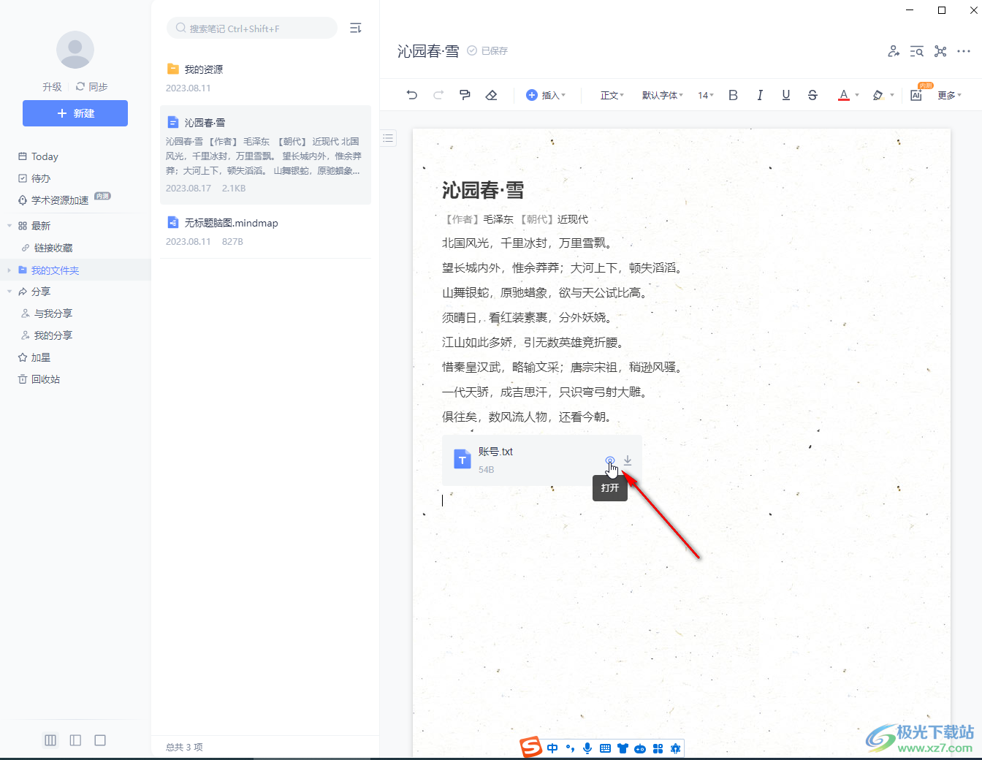Expand the highlight color arrow
This screenshot has height=760, width=982.
pyautogui.click(x=892, y=95)
